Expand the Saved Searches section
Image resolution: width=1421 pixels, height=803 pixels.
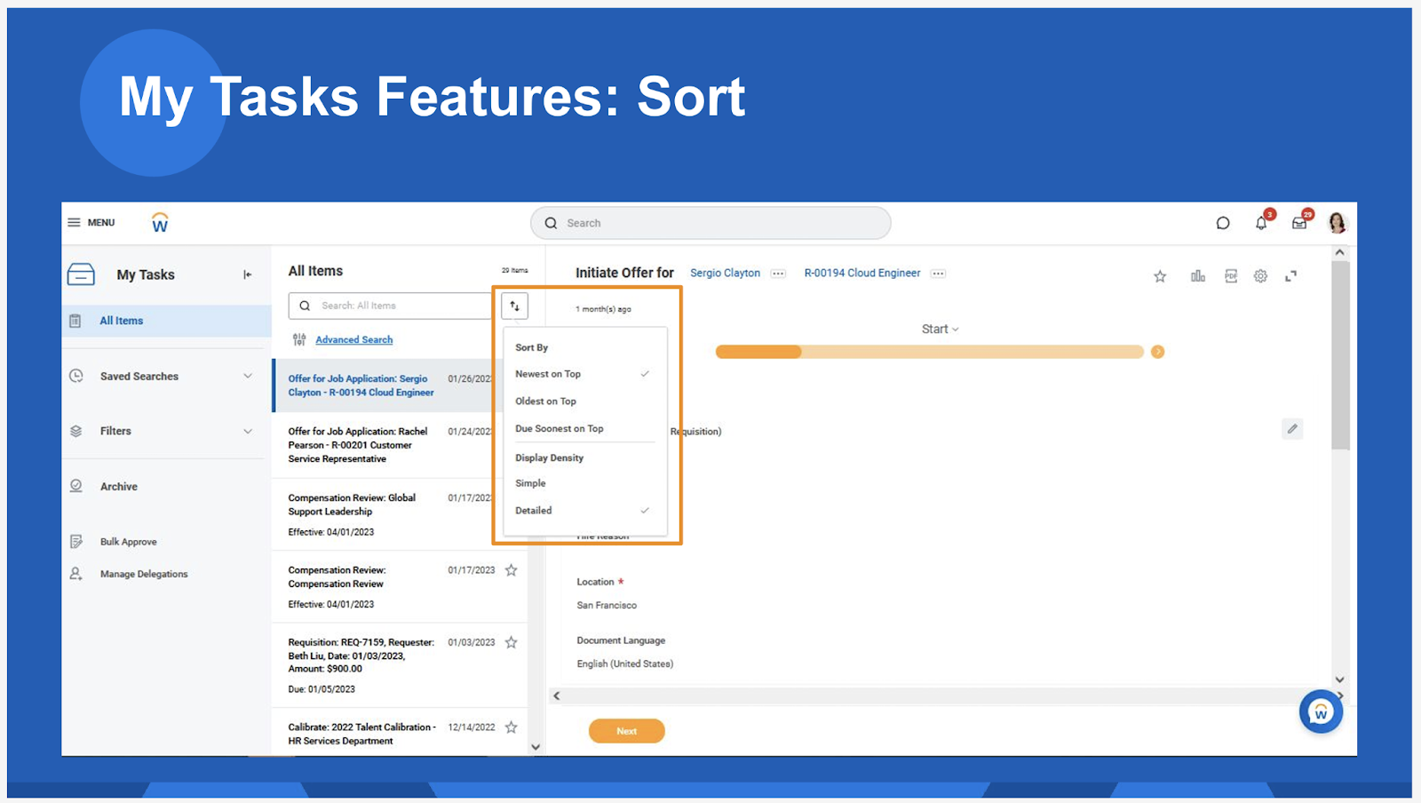(248, 377)
